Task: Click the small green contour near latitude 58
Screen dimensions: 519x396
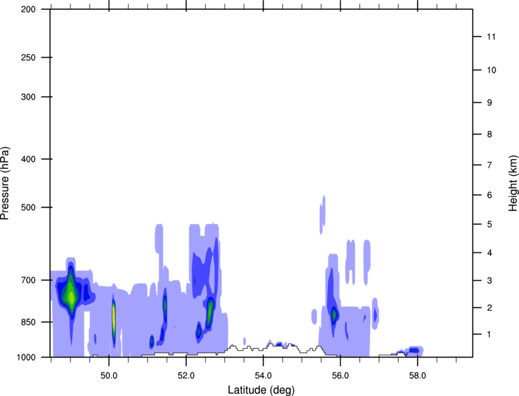Action: pos(414,350)
